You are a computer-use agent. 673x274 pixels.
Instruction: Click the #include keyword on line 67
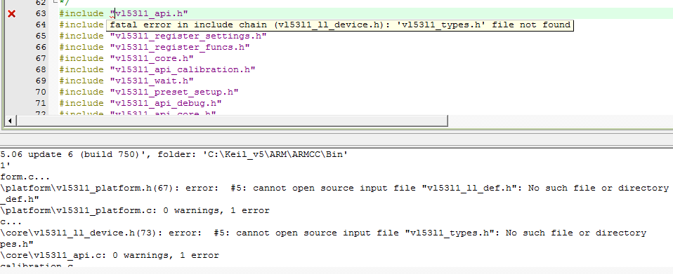click(81, 58)
